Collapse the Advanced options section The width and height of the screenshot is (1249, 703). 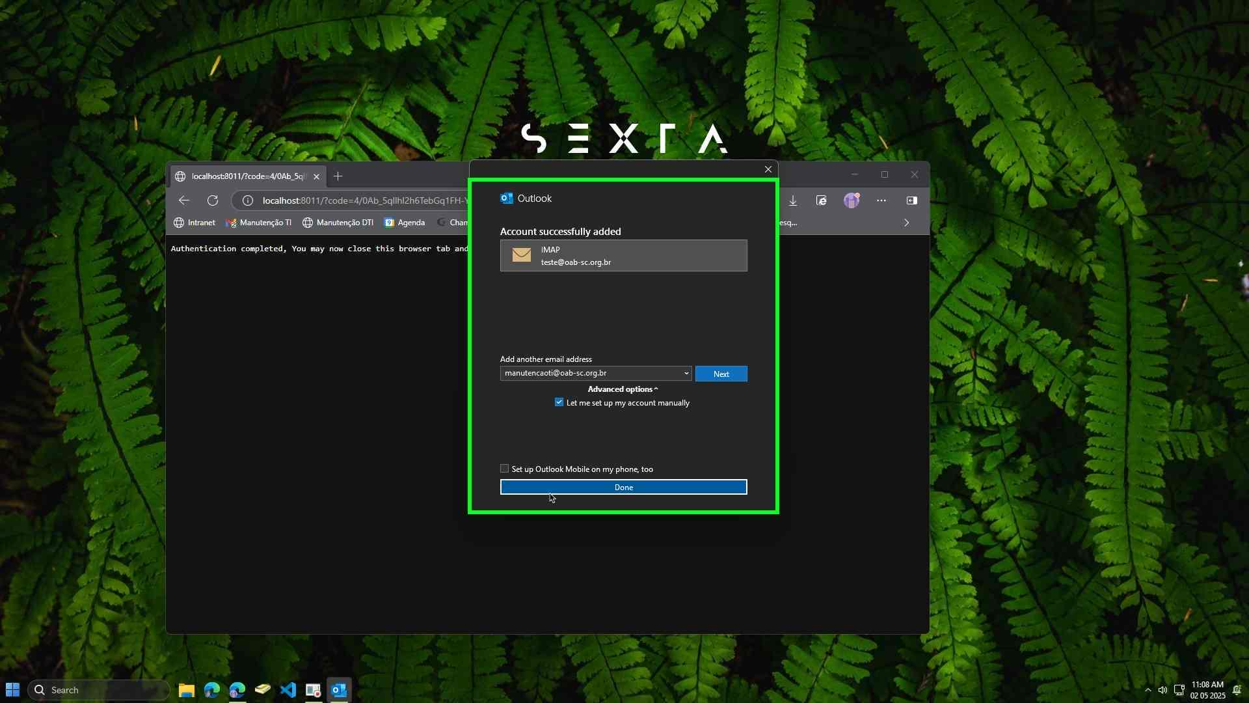(623, 389)
